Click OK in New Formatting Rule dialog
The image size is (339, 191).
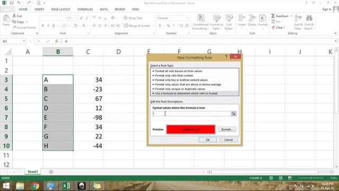208,140
